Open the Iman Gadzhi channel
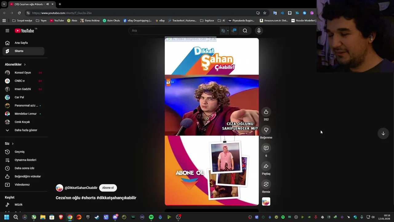394x222 pixels. click(x=23, y=89)
